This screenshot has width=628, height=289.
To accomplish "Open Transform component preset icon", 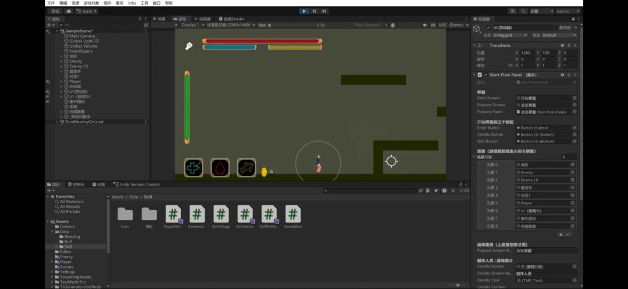I will pos(569,46).
